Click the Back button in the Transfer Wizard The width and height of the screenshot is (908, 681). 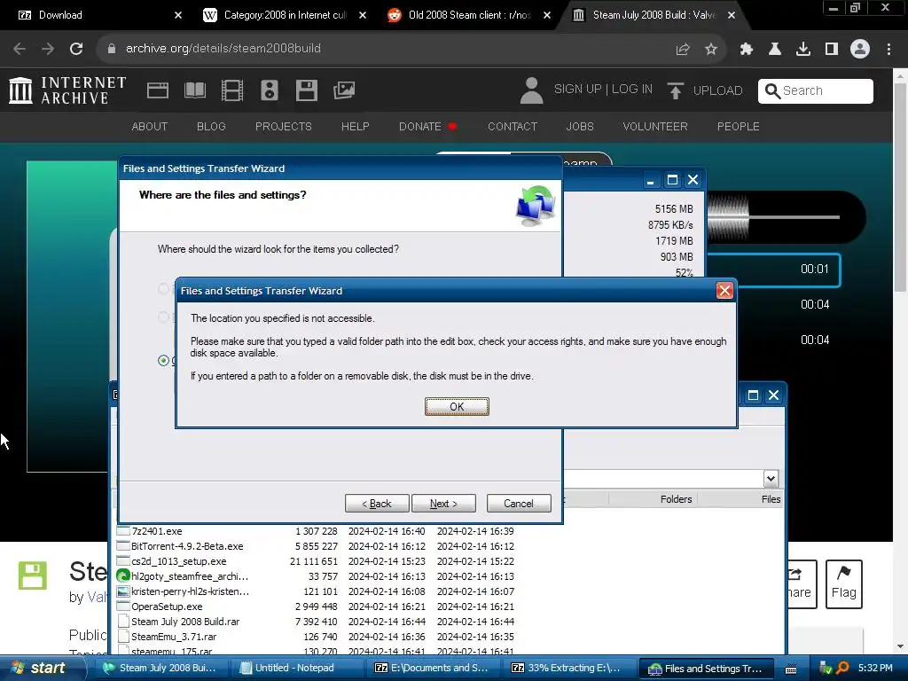(x=377, y=504)
